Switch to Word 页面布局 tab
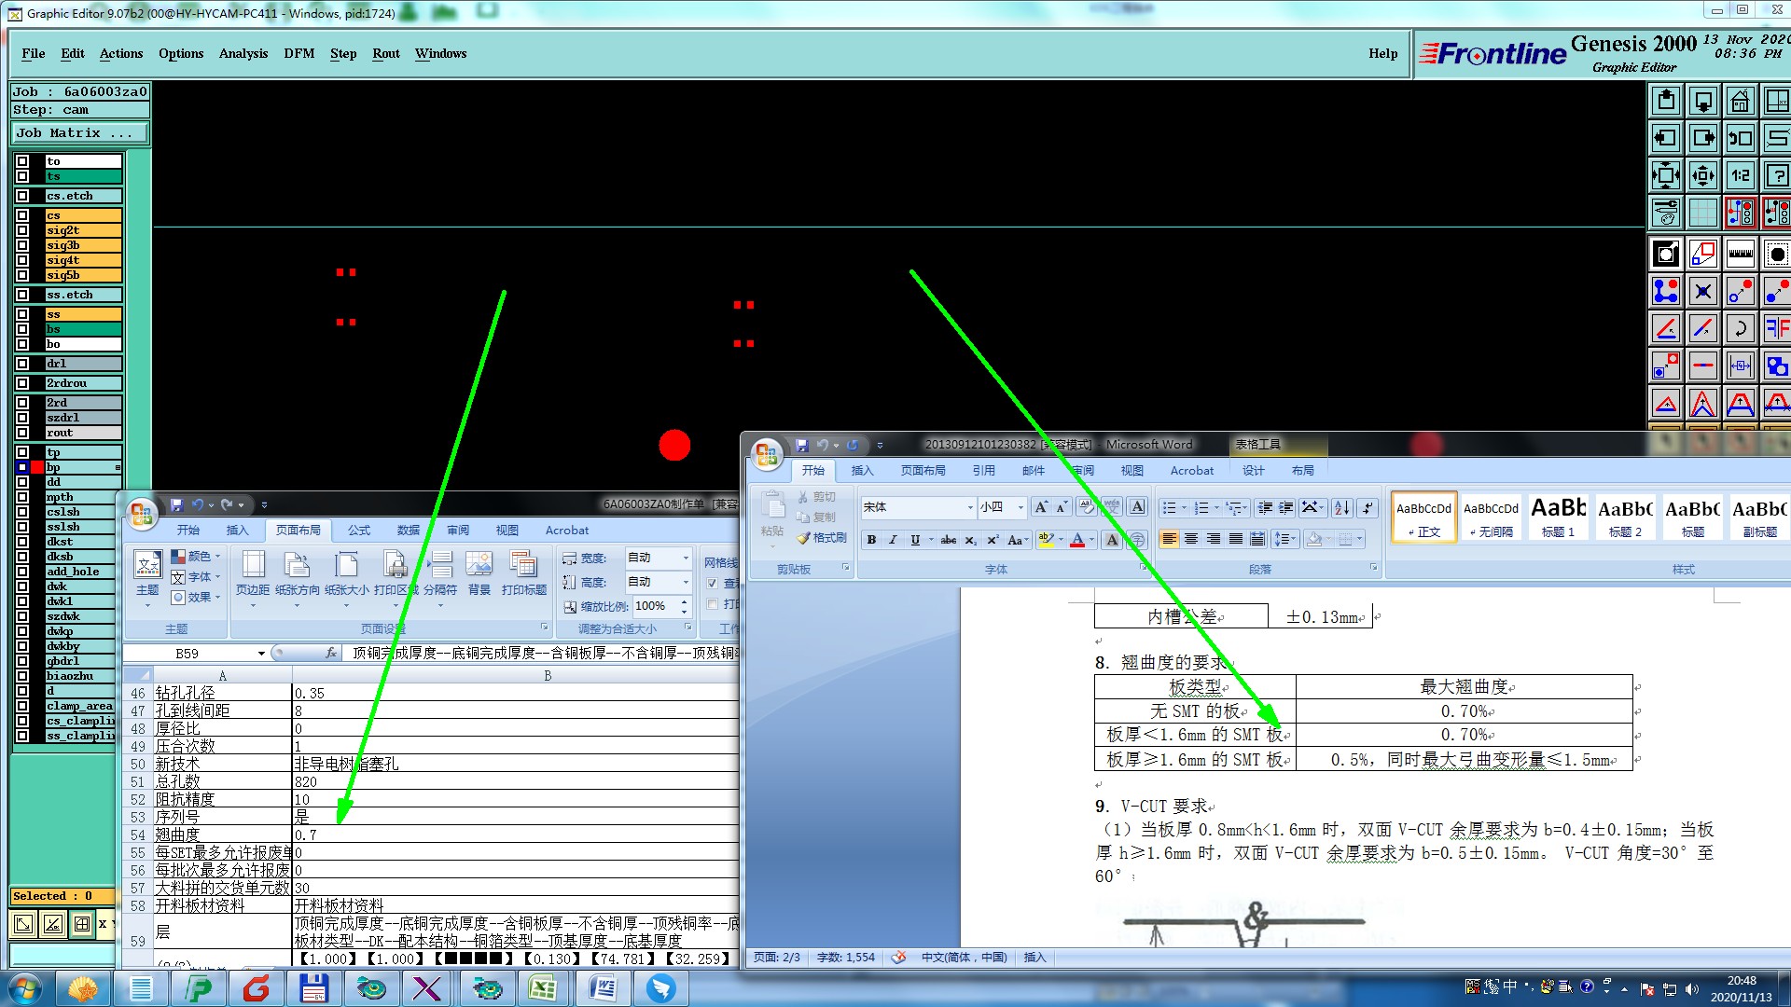 [x=923, y=471]
